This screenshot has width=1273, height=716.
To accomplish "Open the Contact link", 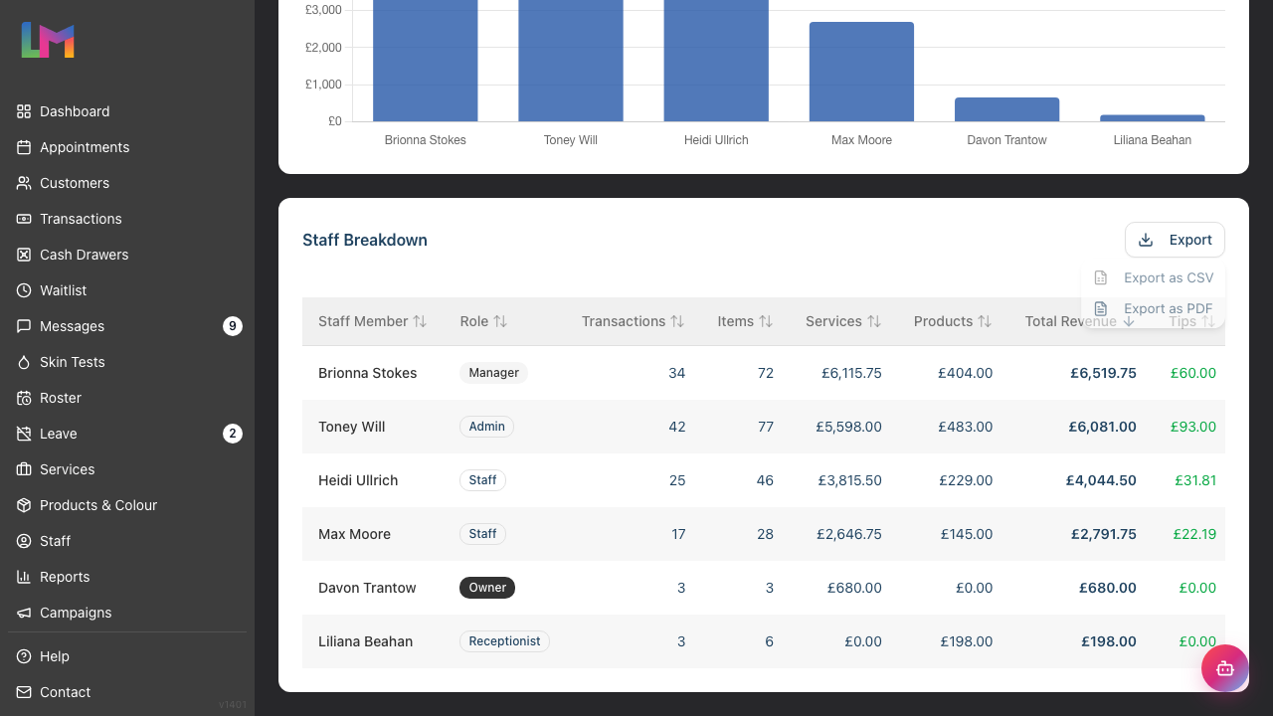I will 65,692.
